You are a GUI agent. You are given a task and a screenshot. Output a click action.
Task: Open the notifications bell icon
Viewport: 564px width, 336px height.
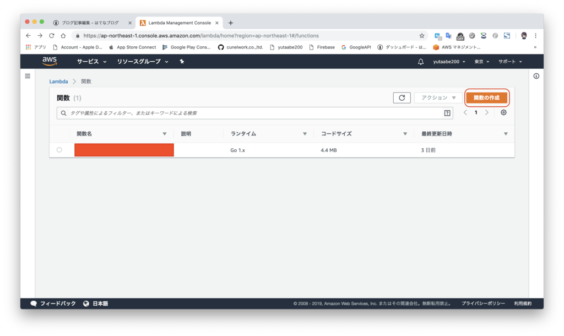(x=420, y=62)
